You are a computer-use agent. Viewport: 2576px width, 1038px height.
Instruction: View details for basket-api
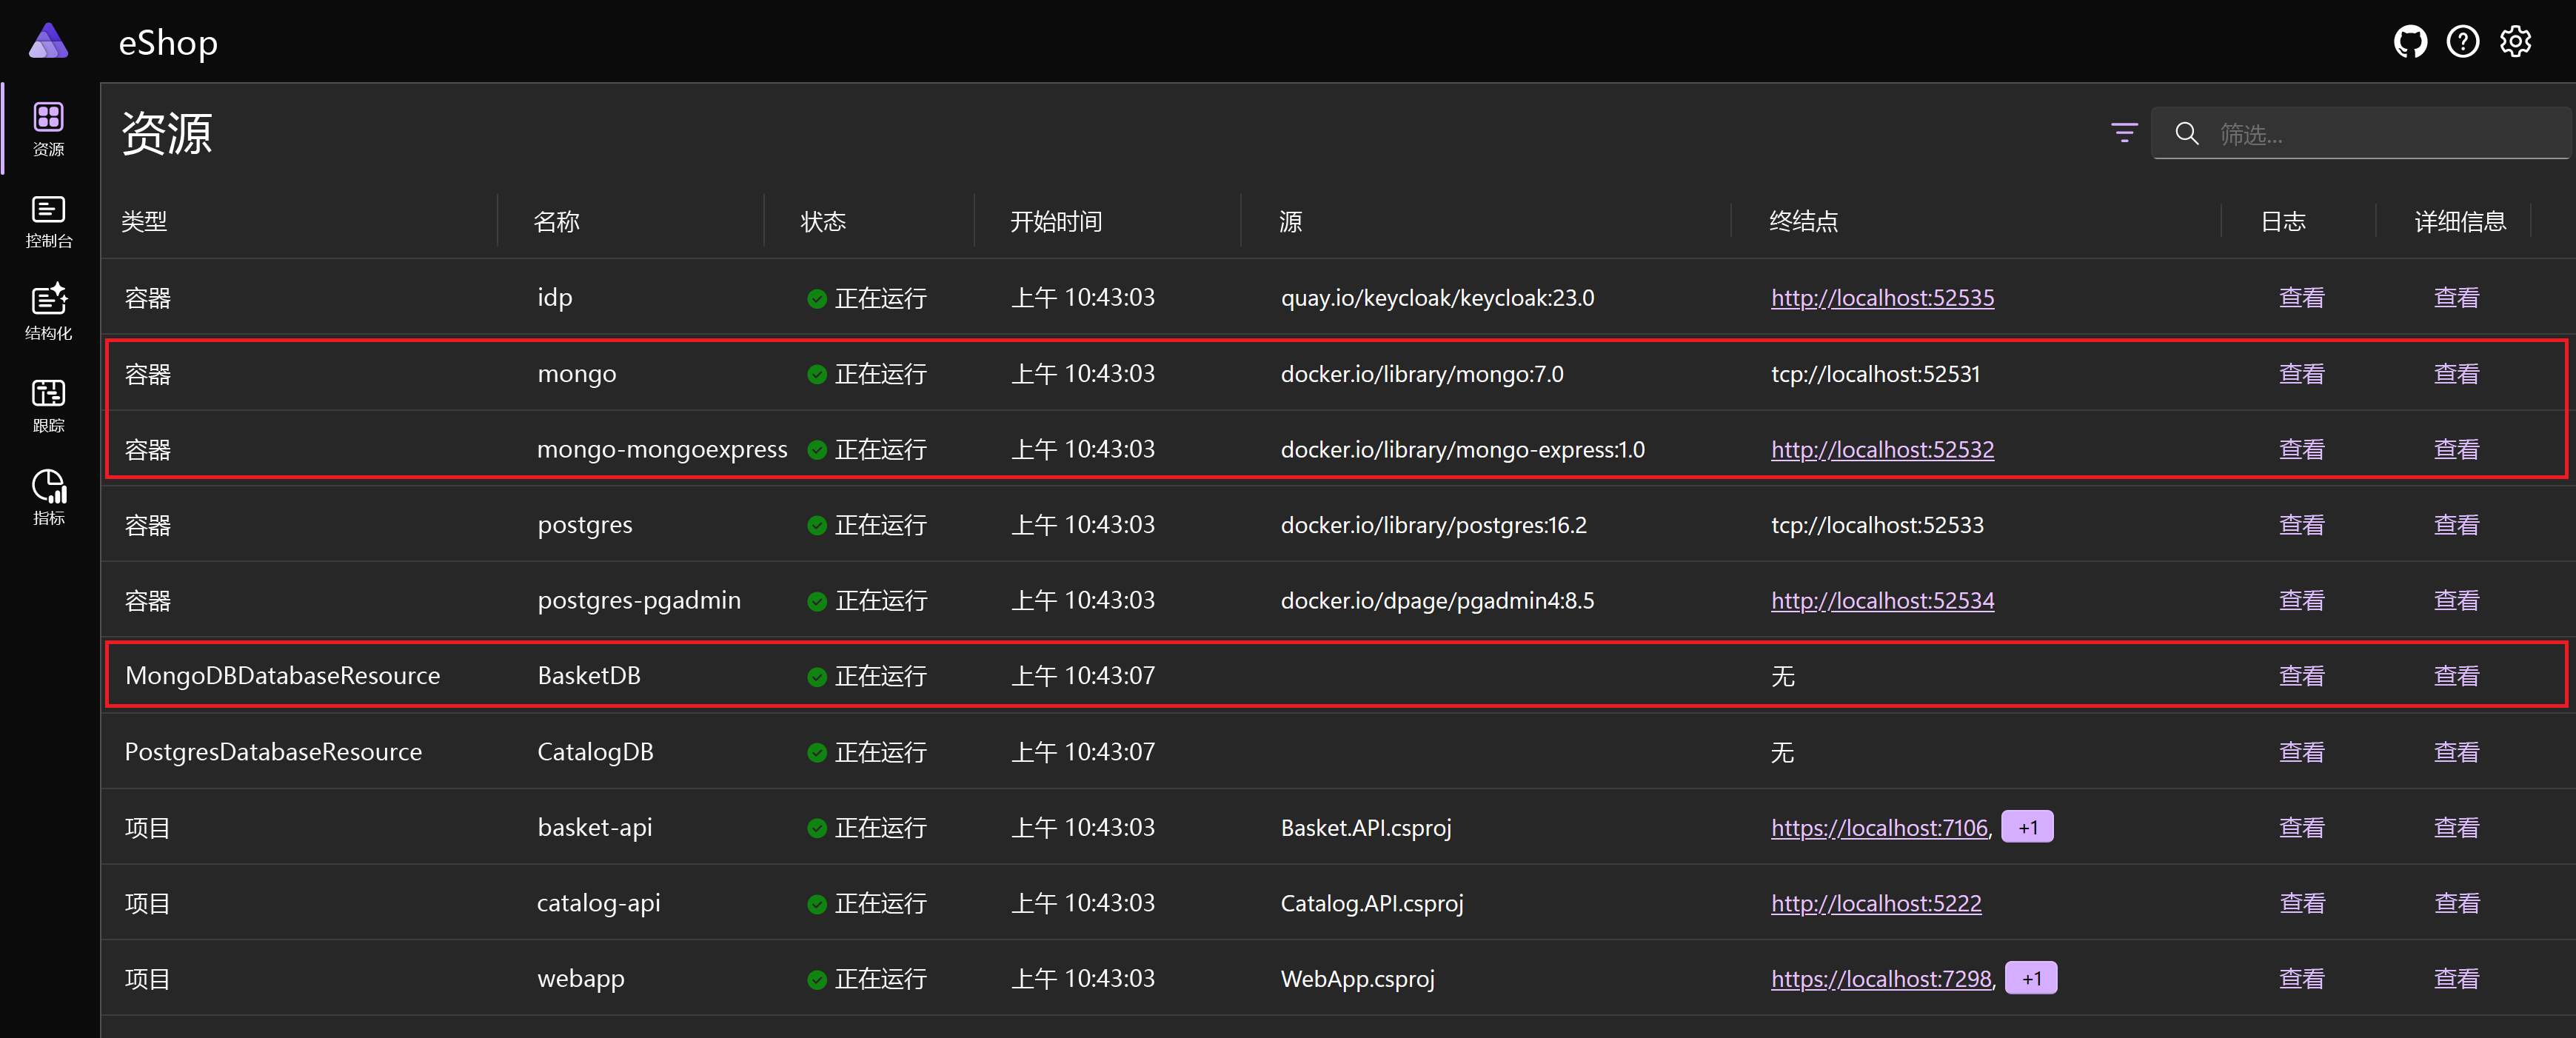point(2456,828)
